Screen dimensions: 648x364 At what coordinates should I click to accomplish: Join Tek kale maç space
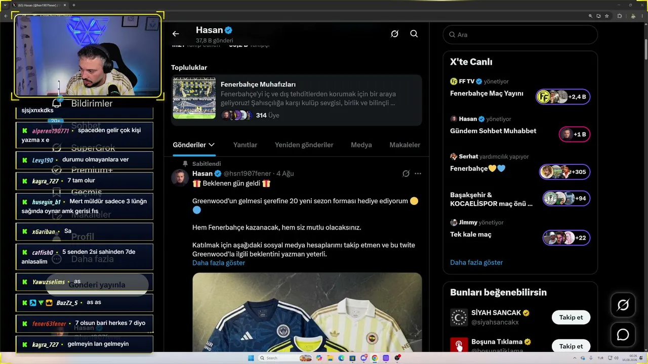(566, 238)
